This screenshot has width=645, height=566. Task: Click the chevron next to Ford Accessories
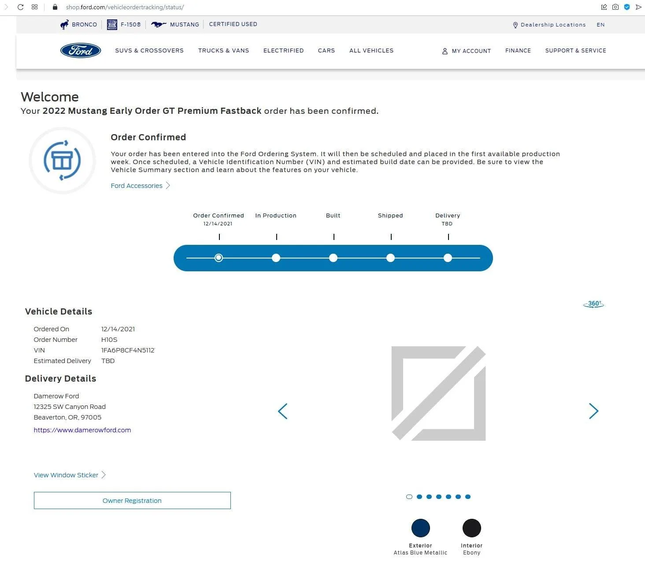(x=168, y=186)
